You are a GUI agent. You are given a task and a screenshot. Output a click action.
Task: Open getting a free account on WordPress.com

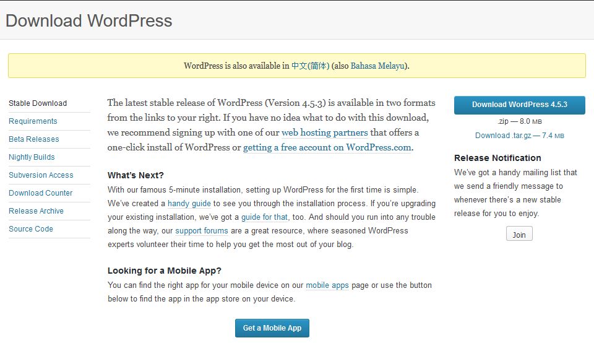coord(327,147)
